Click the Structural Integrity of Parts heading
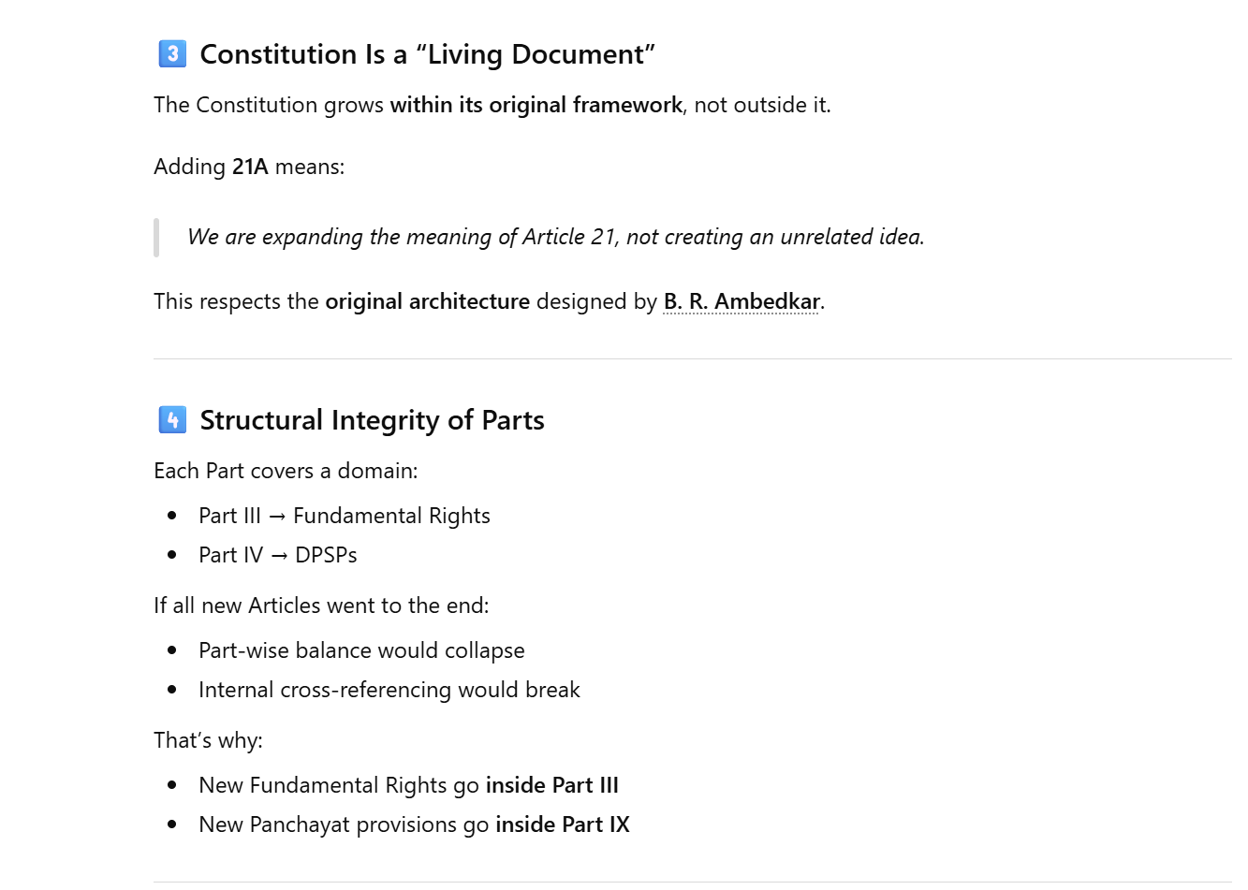Image resolution: width=1248 pixels, height=890 pixels. (x=372, y=420)
